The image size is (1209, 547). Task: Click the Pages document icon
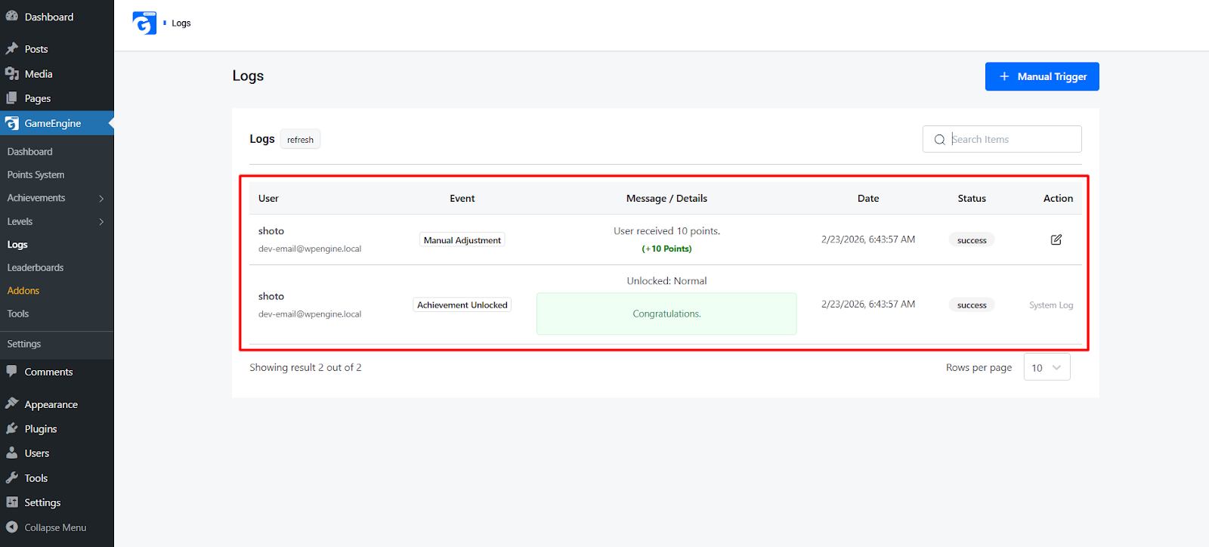pos(12,98)
